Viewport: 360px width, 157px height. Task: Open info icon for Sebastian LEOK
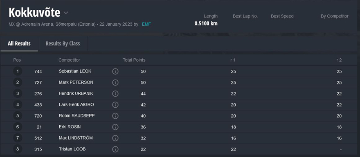click(x=115, y=71)
